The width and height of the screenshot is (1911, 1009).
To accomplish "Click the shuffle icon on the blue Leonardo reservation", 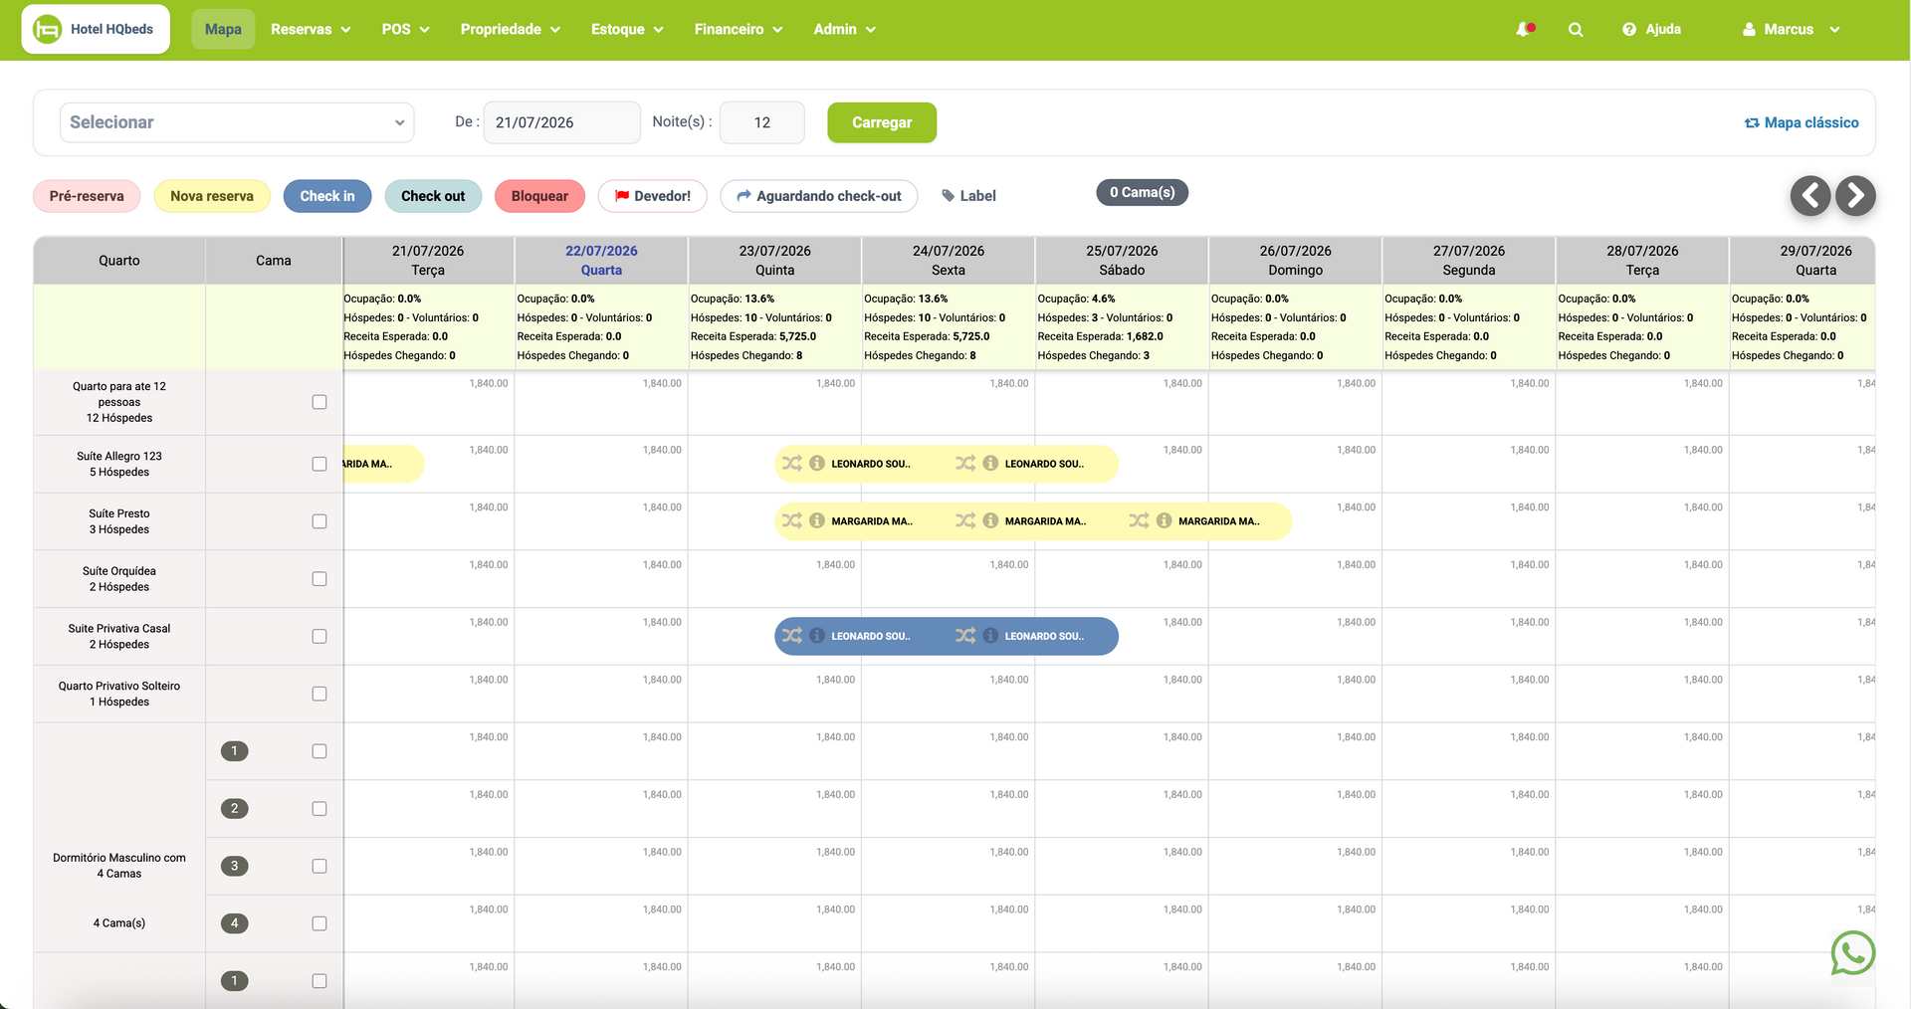I will pos(792,636).
